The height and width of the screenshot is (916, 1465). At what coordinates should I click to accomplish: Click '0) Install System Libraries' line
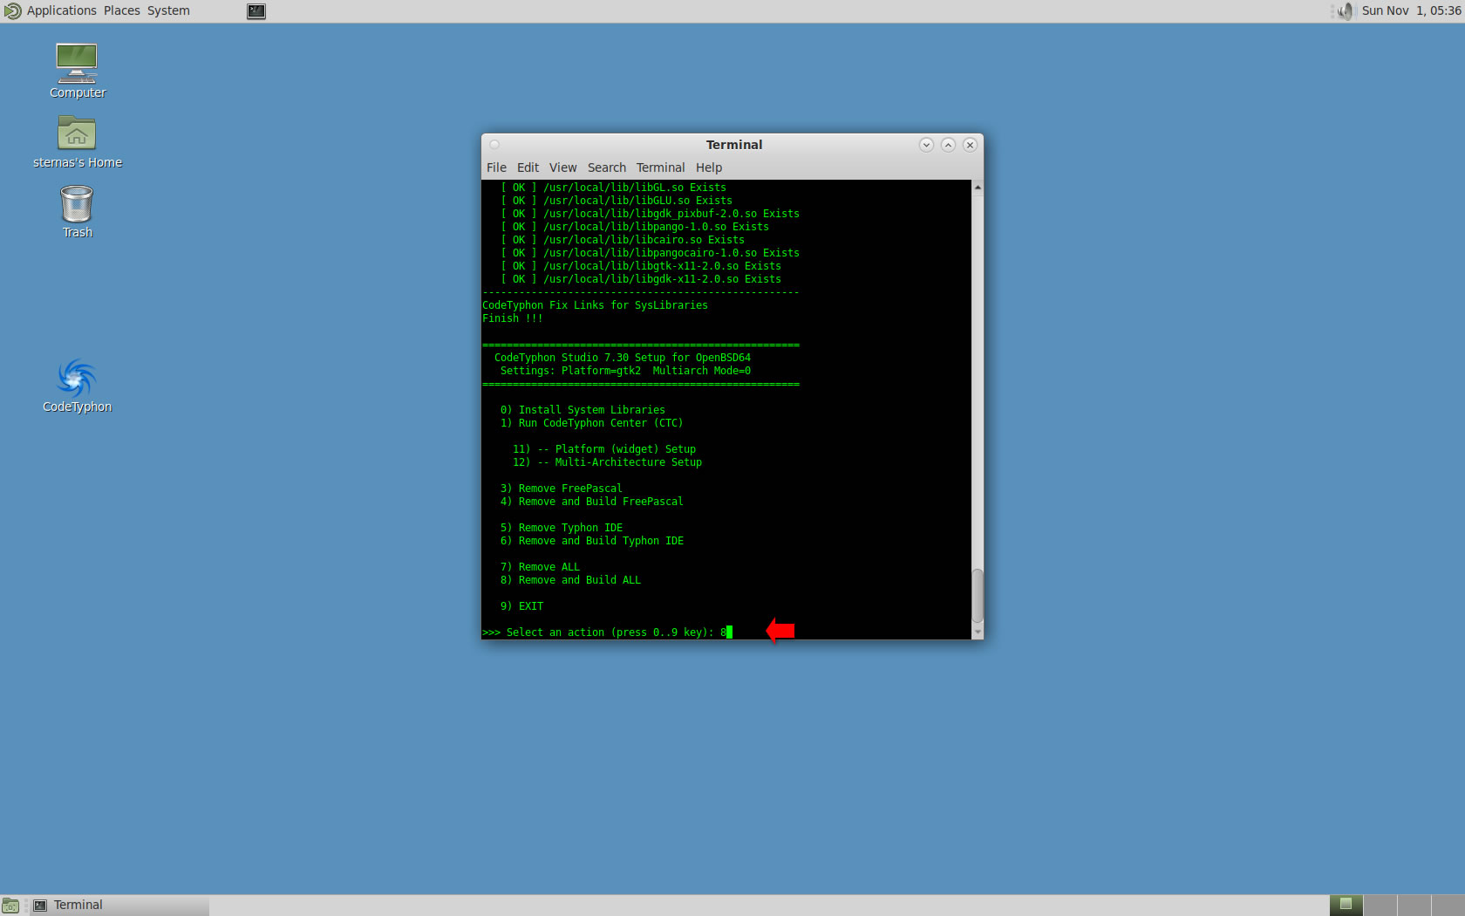tap(583, 410)
